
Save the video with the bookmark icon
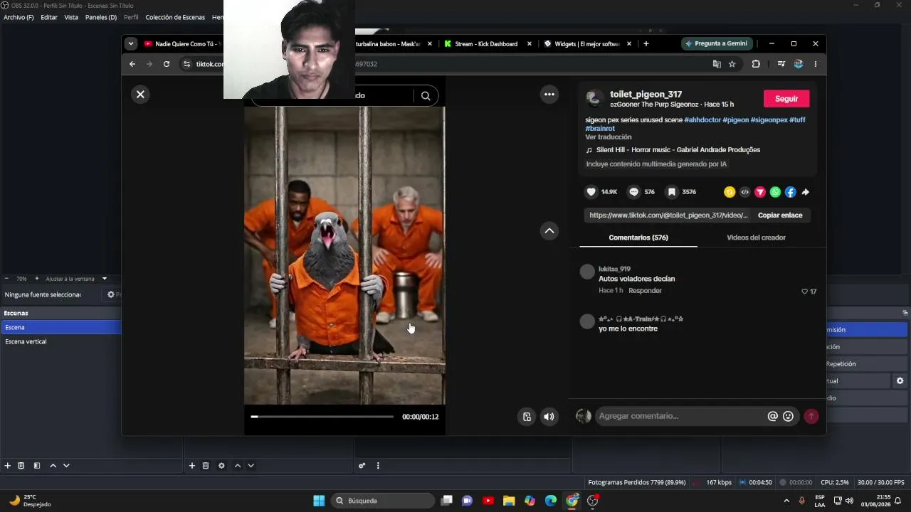point(671,192)
